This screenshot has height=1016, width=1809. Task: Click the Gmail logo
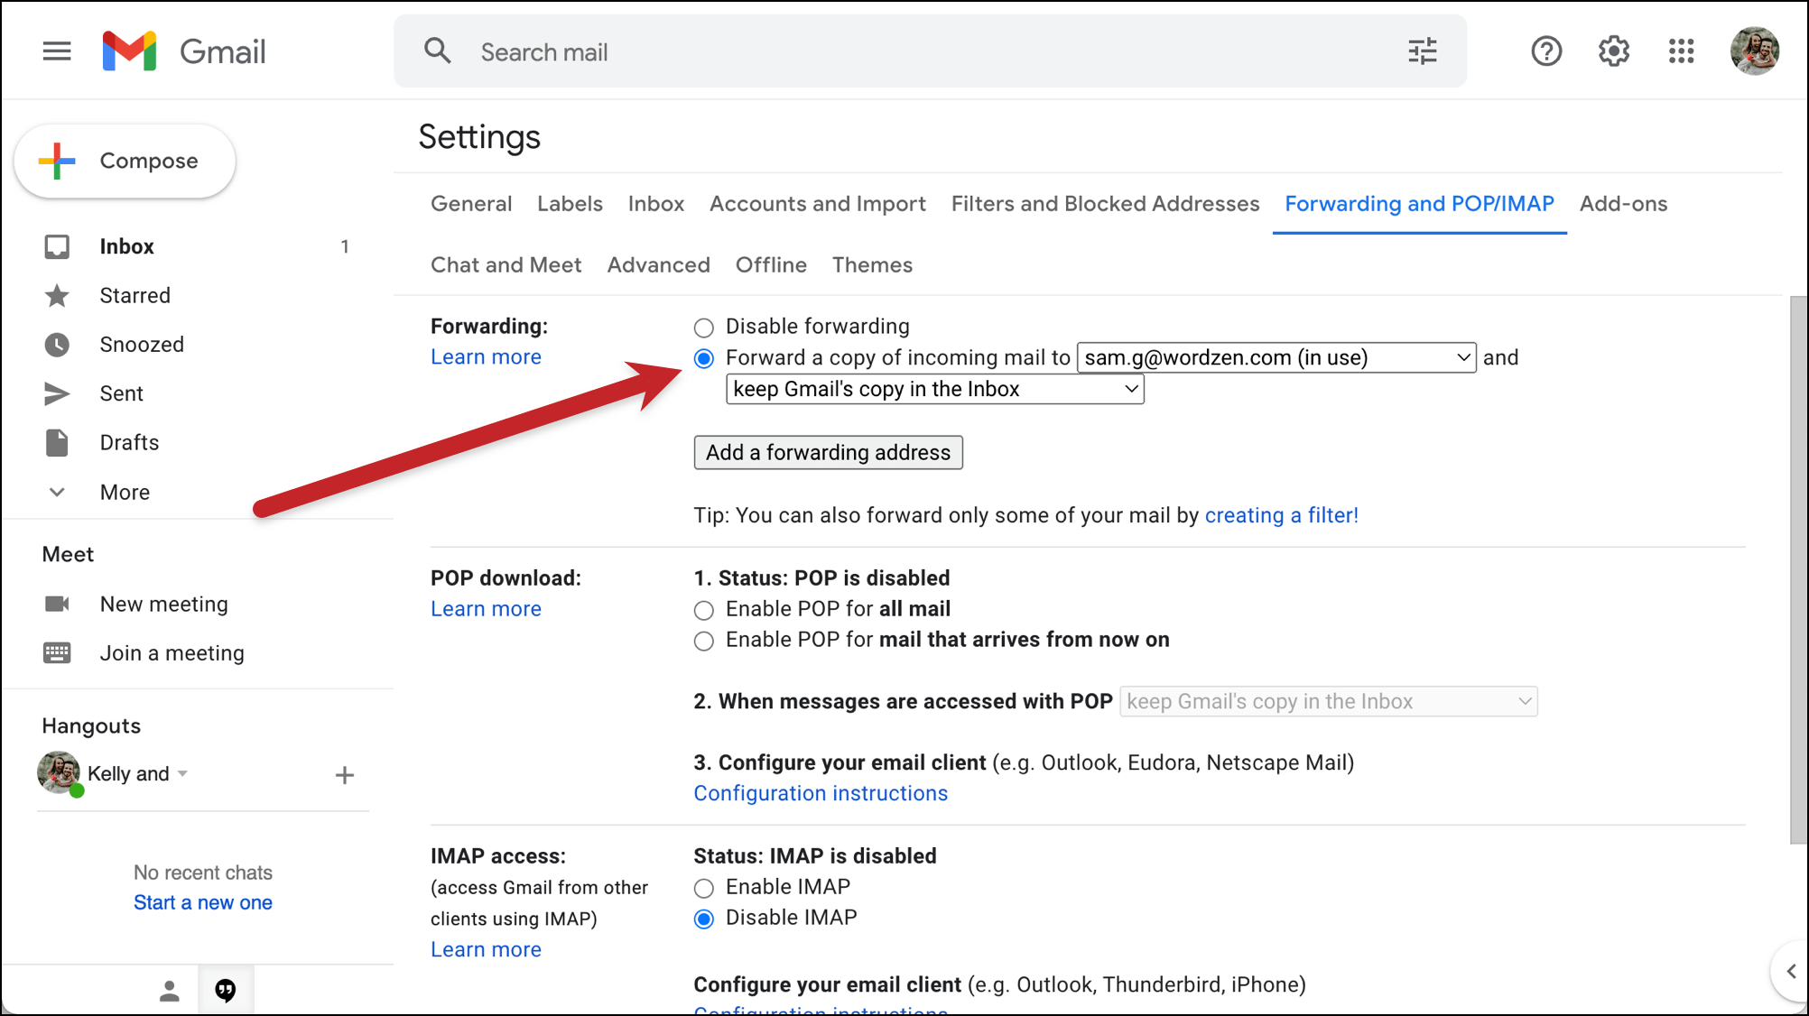184,51
